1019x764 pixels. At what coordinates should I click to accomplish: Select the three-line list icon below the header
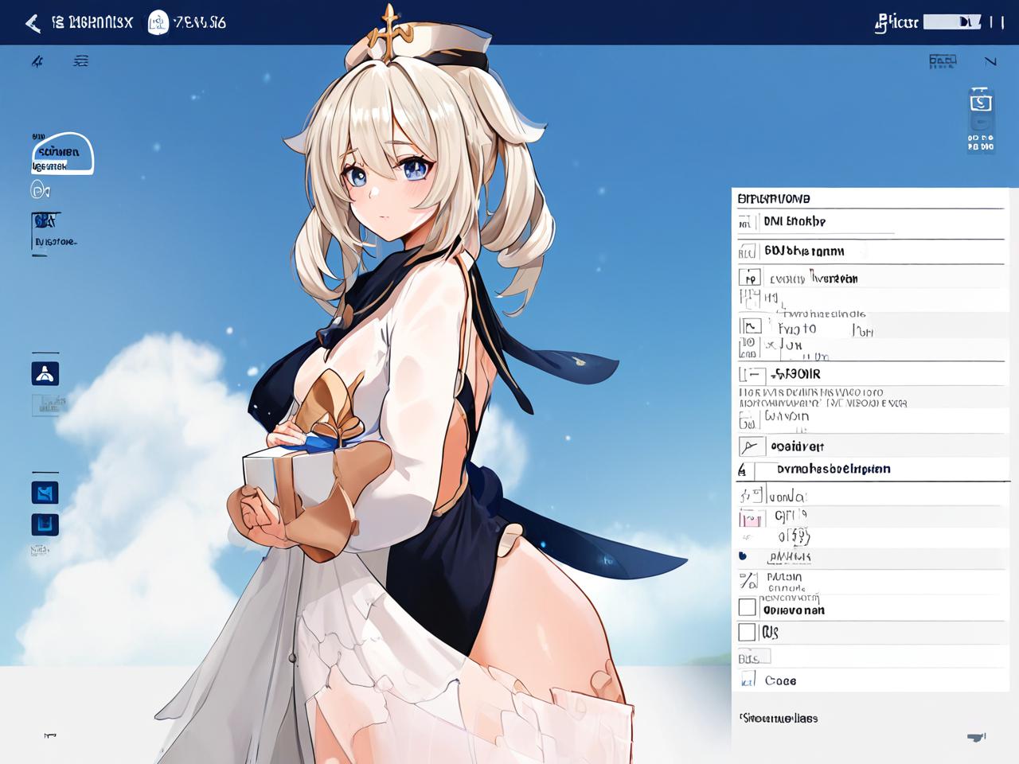[x=80, y=60]
